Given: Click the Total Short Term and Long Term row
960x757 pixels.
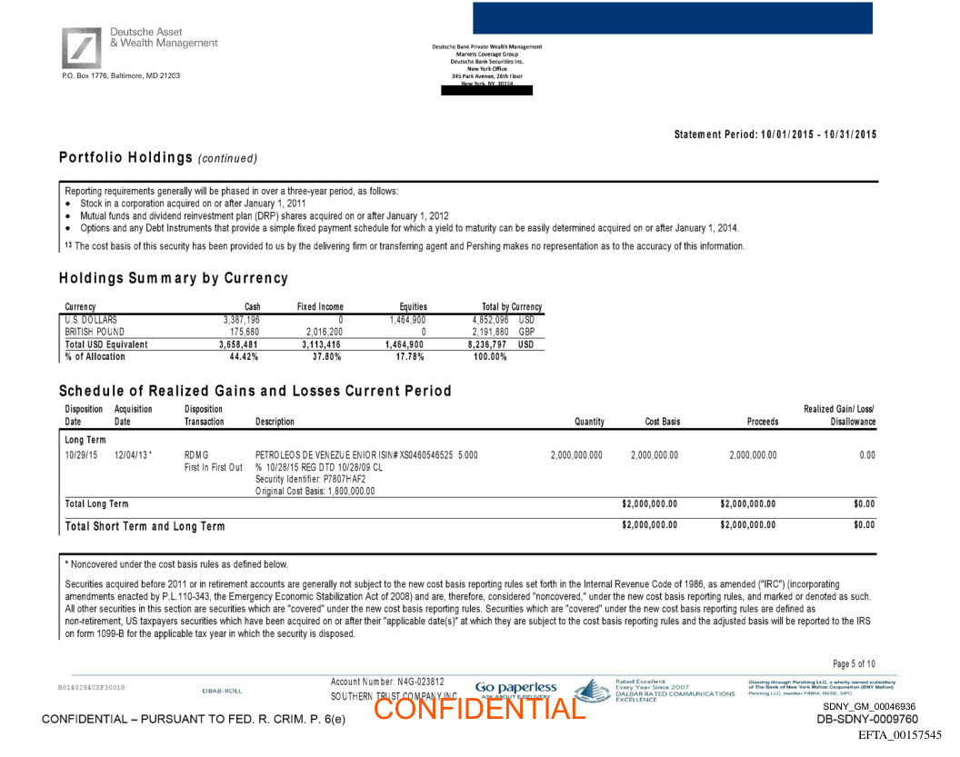Looking at the screenshot, I should click(x=145, y=526).
